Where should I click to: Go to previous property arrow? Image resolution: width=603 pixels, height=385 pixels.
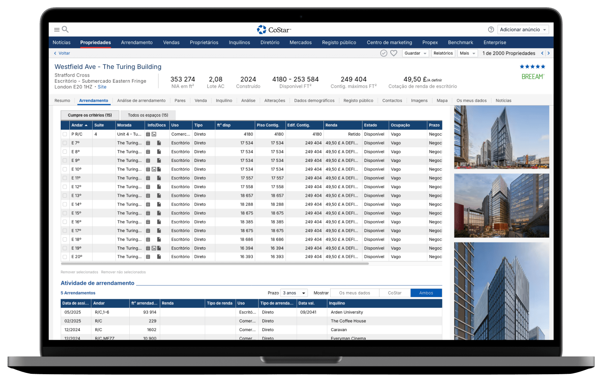[542, 53]
